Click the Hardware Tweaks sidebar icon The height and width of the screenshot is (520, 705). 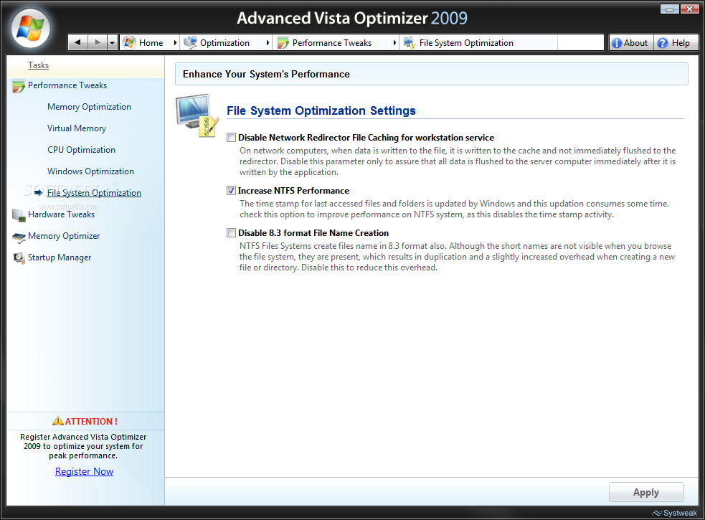(19, 215)
